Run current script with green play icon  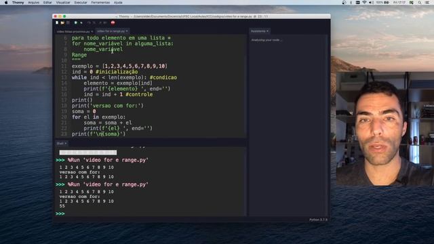coord(75,22)
